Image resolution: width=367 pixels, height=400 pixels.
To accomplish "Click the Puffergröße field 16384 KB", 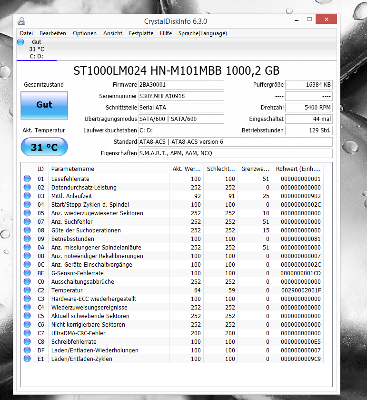I will (309, 85).
